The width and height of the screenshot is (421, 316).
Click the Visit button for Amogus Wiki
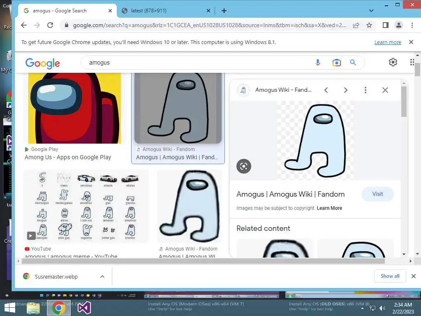377,194
